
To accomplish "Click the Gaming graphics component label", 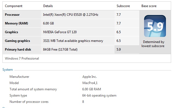I will (x=17, y=41).
